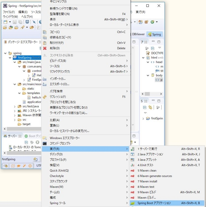The width and height of the screenshot is (206, 207).
Task: Select Spring Boot アプリケーション run option
Action: 167,203
